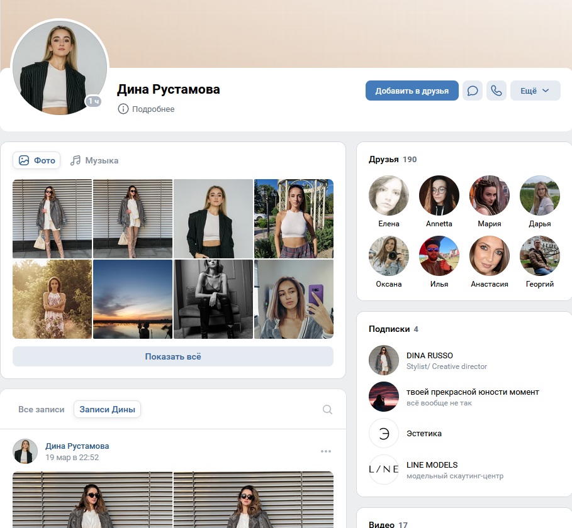Switch to the Фото tab
Viewport: 572px width, 528px height.
[x=36, y=160]
